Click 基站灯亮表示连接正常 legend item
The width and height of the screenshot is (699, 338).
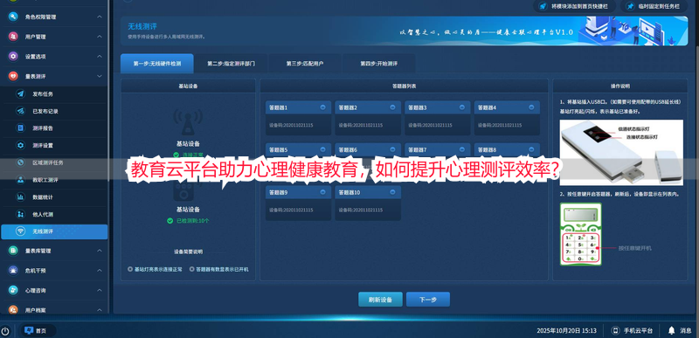[x=155, y=269]
